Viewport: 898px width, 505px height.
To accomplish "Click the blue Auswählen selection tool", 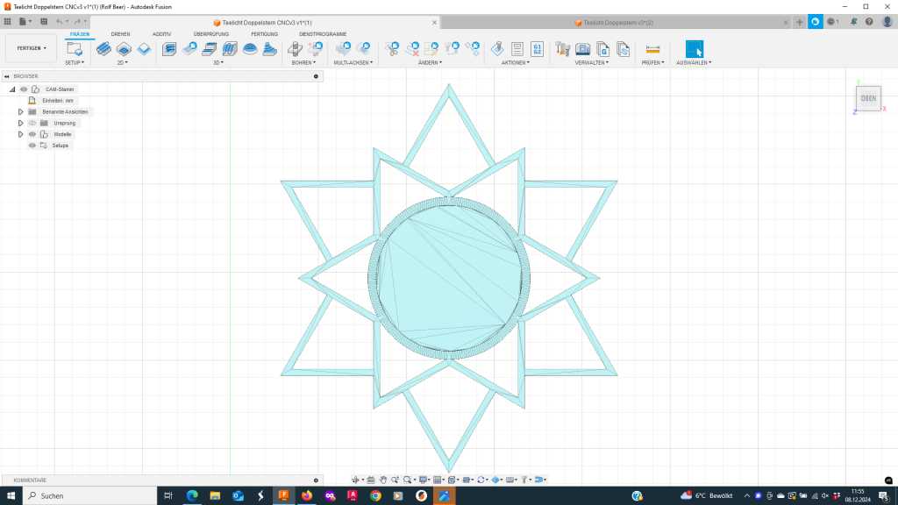I will click(694, 49).
